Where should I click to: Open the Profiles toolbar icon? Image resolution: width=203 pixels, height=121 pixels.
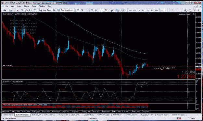pos(10,10)
